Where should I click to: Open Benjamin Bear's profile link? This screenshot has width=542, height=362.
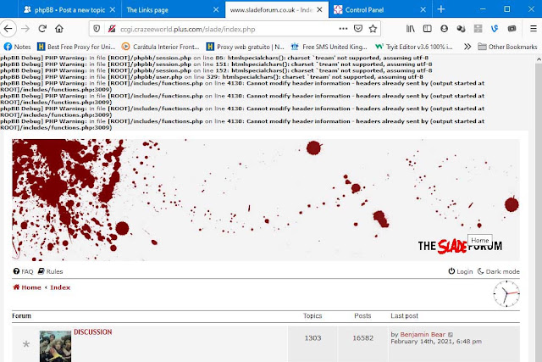coord(423,334)
